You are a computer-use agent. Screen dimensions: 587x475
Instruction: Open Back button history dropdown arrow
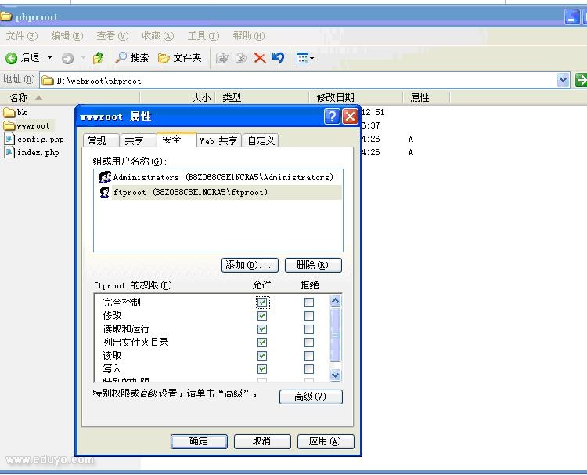click(49, 58)
